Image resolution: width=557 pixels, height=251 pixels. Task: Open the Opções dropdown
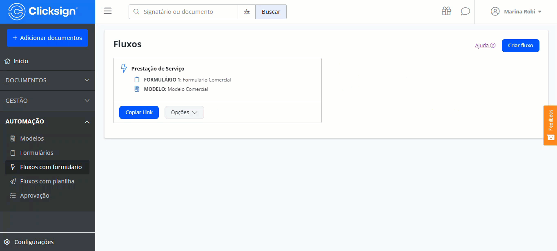click(x=184, y=112)
